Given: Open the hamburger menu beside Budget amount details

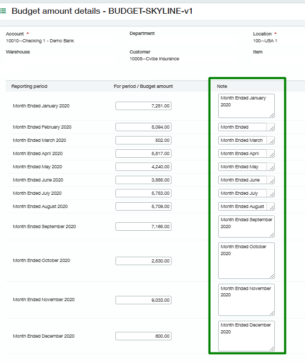Looking at the screenshot, I should [x=3, y=11].
